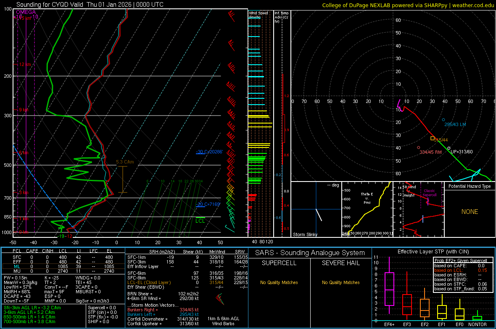Click the sounding title for CYQD
496x329 pixels.
(90, 5)
